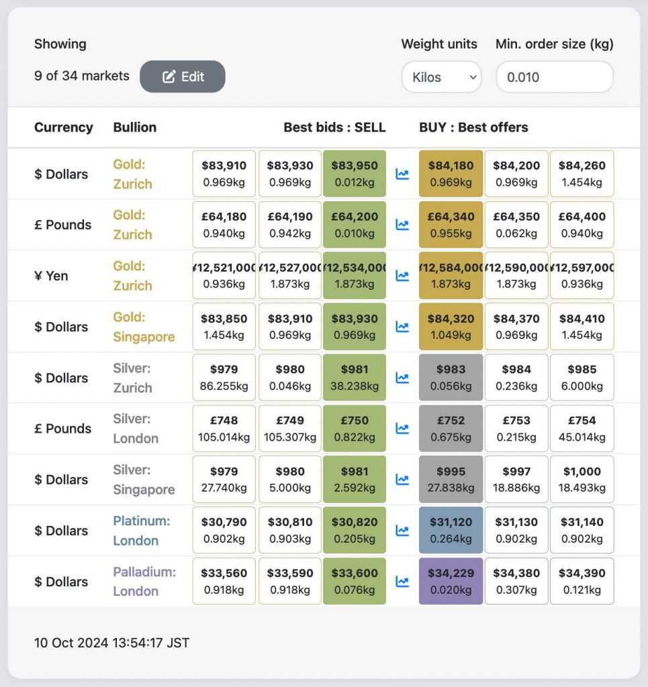This screenshot has width=648, height=687.
Task: View chart for Silver Singapore market
Action: [x=402, y=480]
